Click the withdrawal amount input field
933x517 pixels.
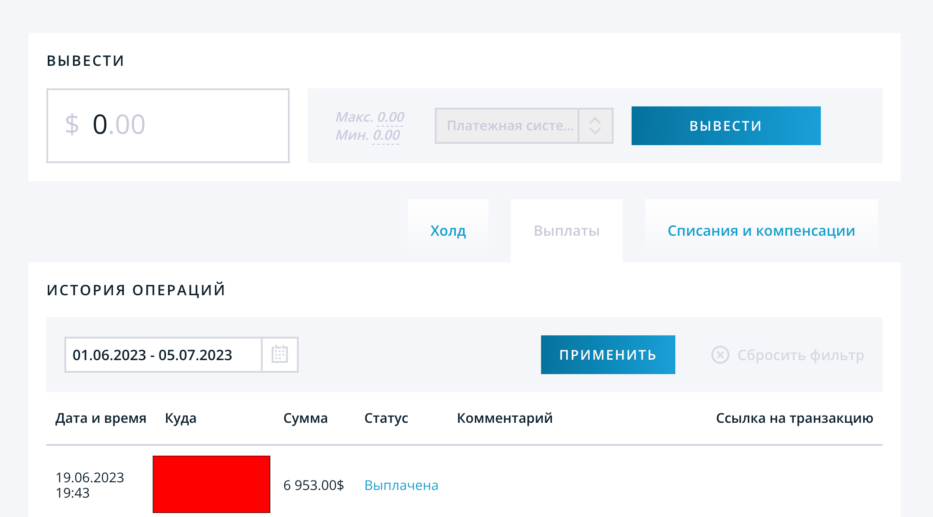168,126
